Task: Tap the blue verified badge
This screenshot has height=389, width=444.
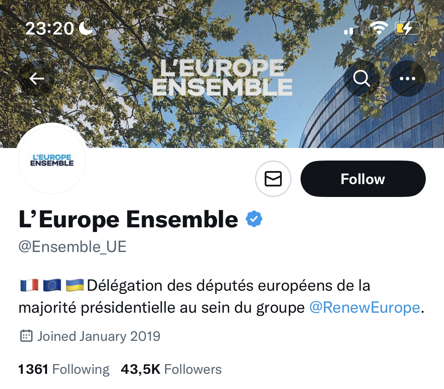Action: pos(254,219)
